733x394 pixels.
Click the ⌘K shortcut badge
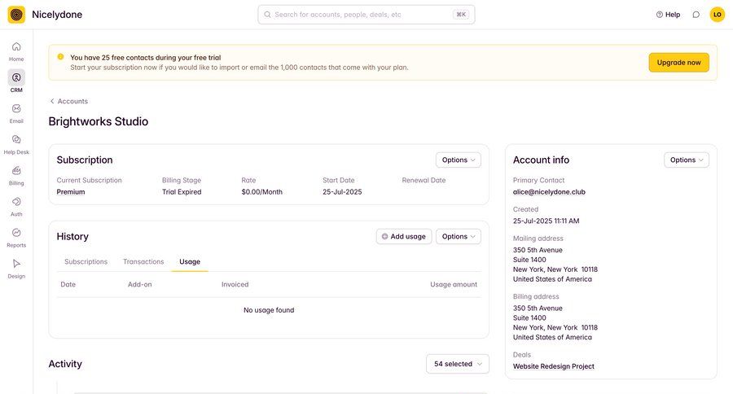461,15
